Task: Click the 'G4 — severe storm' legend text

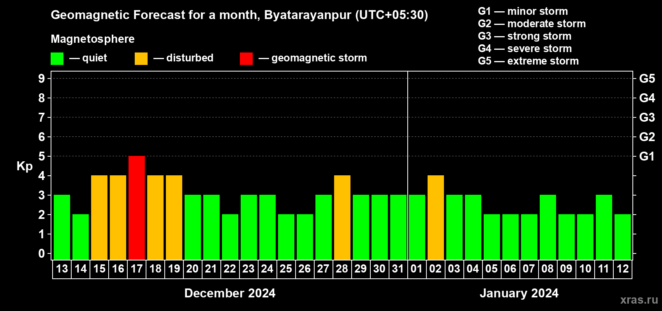Action: click(x=525, y=49)
